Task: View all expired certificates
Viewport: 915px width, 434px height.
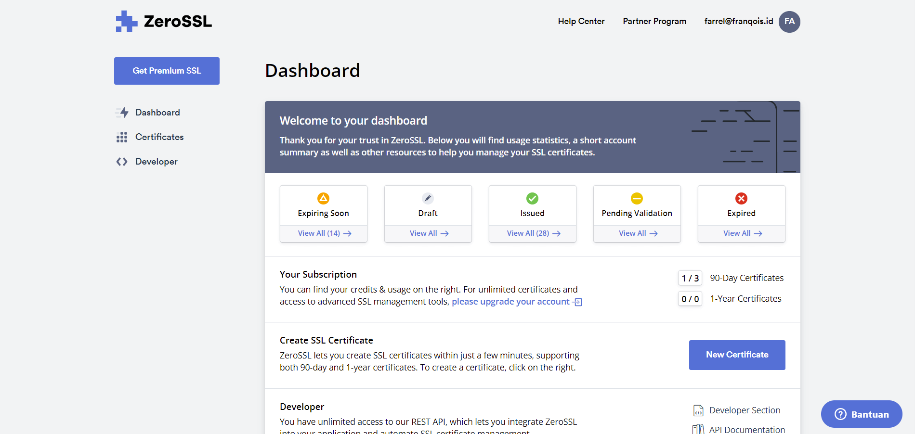Action: point(743,233)
